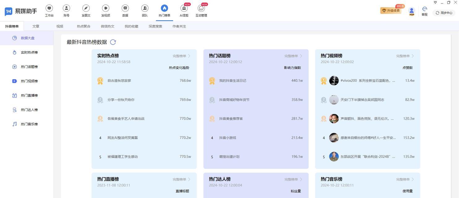The image size is (459, 198).
Task: Expand 完整榜单 for 热门音乐榜
Action: 405,179
